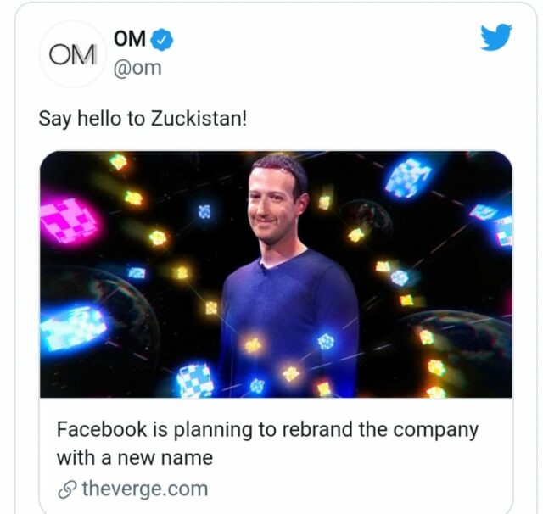
Task: Click the white-blue checkered cube at image bottom
Action: (195, 380)
